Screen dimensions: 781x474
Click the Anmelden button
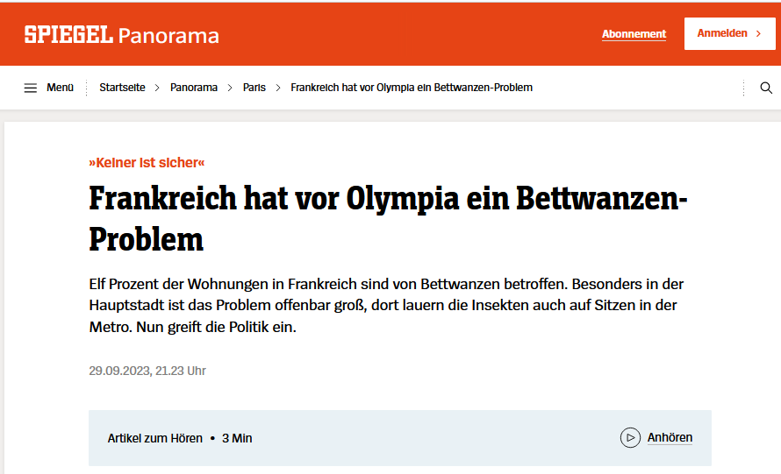pyautogui.click(x=721, y=33)
